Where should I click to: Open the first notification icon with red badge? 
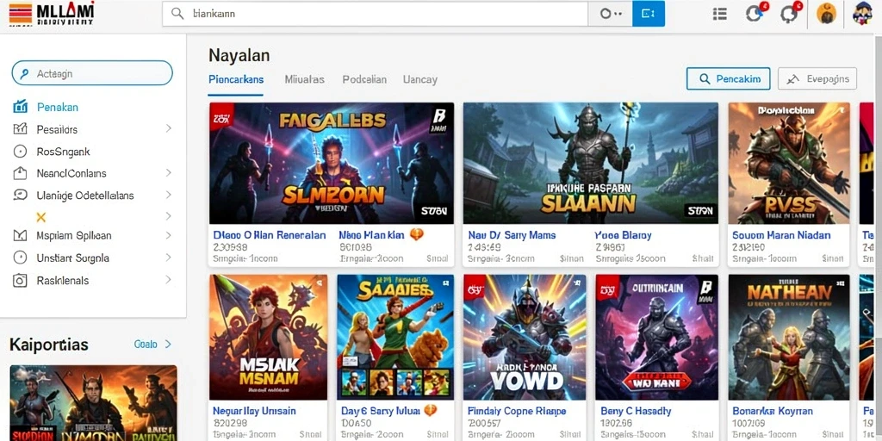(755, 13)
